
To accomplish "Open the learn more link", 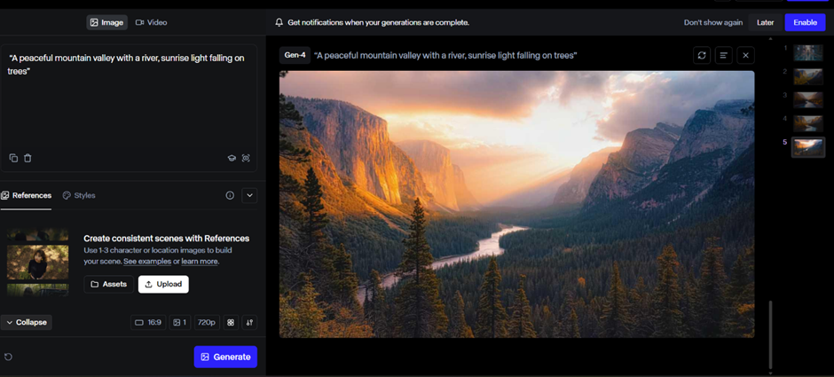I will click(200, 261).
